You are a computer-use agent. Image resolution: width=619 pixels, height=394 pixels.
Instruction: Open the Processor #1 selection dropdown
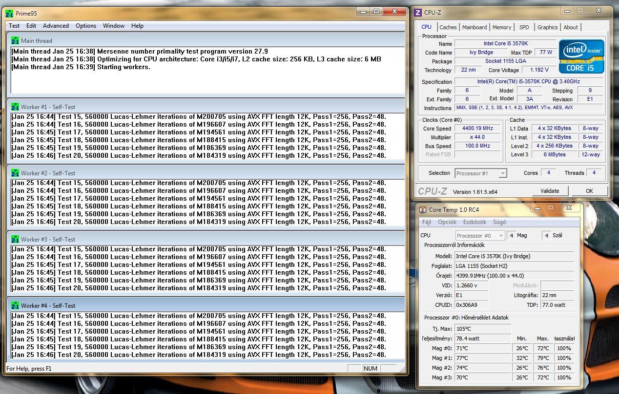click(x=481, y=173)
